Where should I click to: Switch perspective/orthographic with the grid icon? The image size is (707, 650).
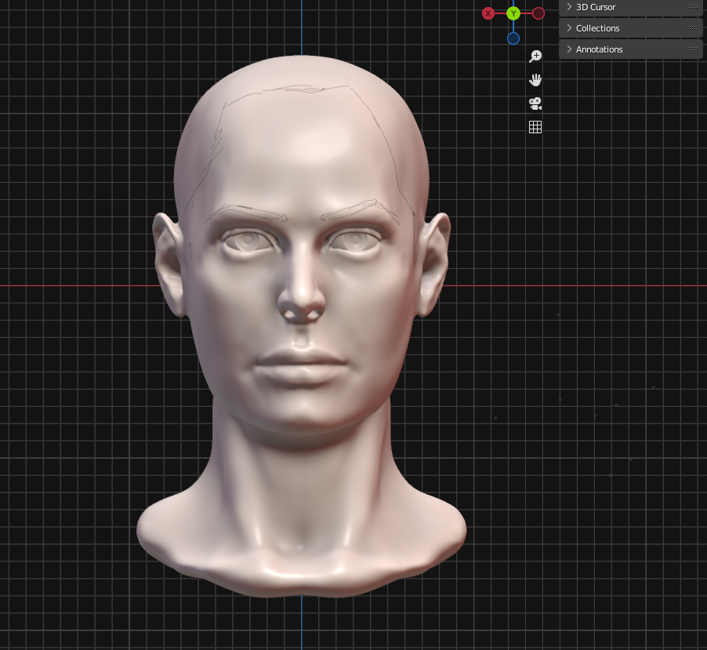[x=535, y=127]
